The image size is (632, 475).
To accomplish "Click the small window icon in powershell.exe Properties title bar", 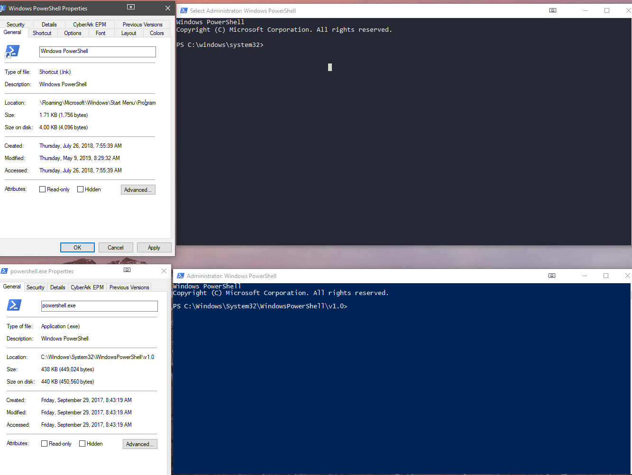I will point(127,269).
